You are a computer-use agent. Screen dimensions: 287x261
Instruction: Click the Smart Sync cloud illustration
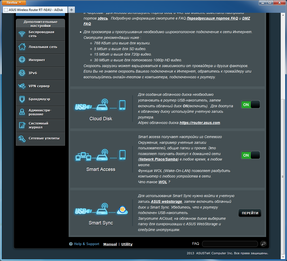tap(101, 209)
